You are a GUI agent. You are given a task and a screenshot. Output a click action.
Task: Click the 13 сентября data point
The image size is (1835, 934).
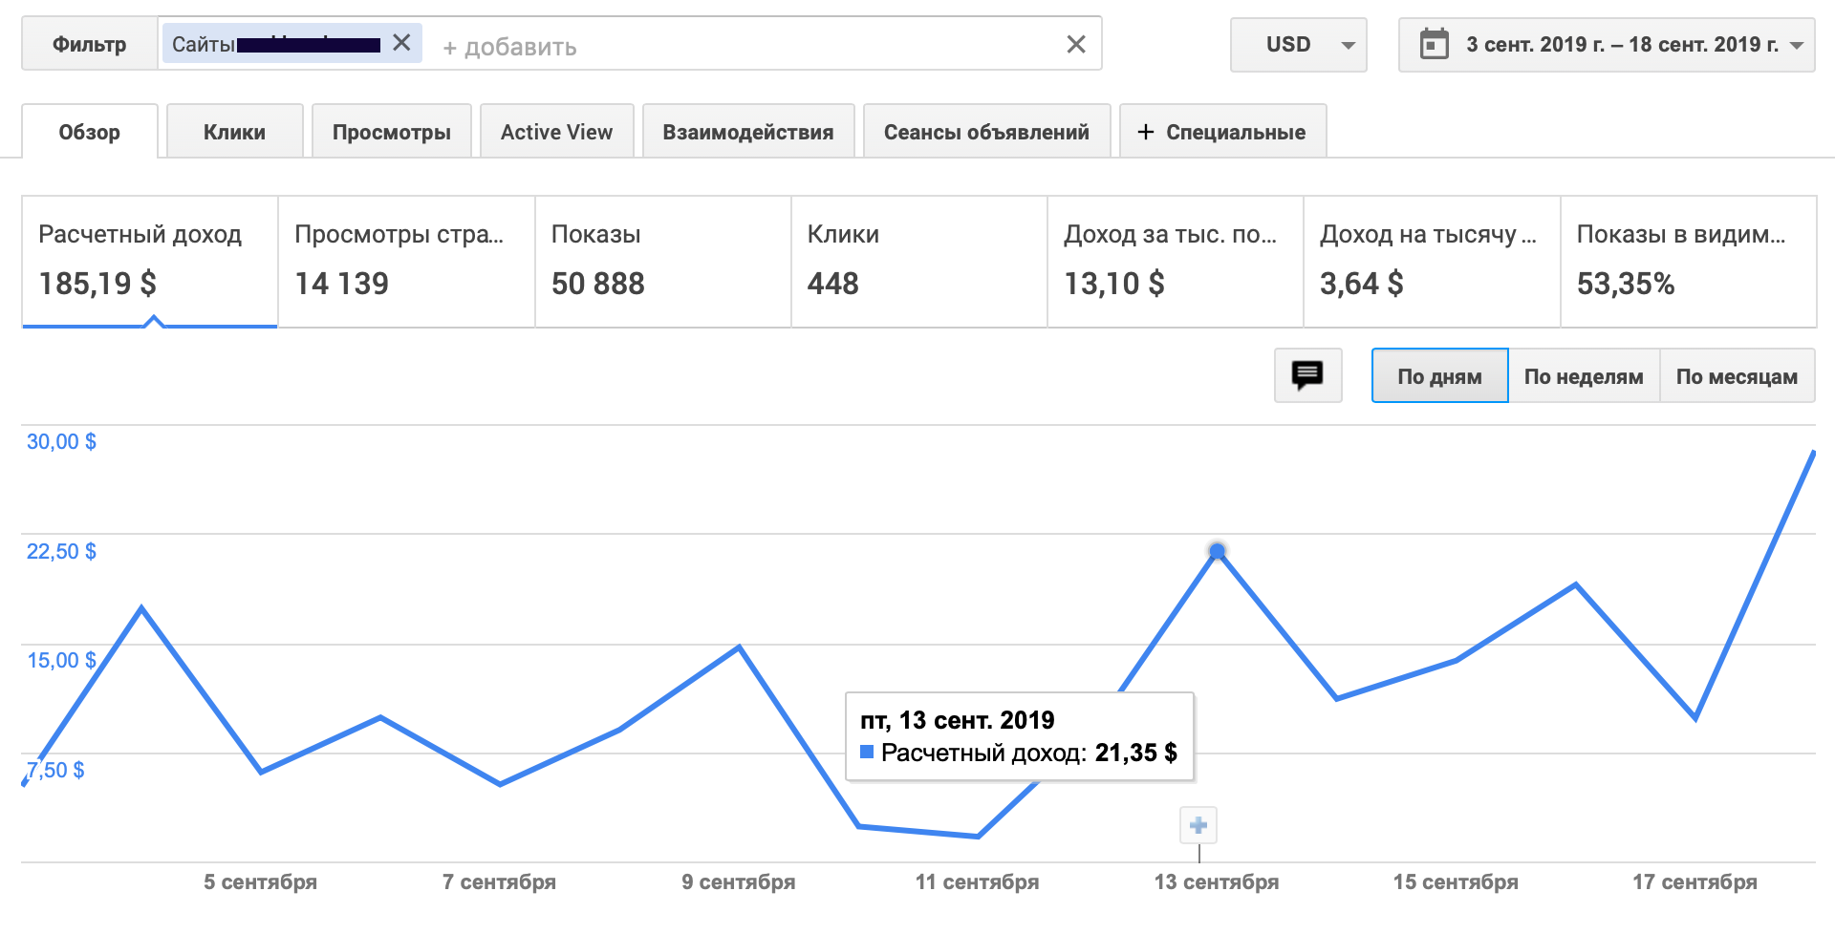(x=1217, y=551)
